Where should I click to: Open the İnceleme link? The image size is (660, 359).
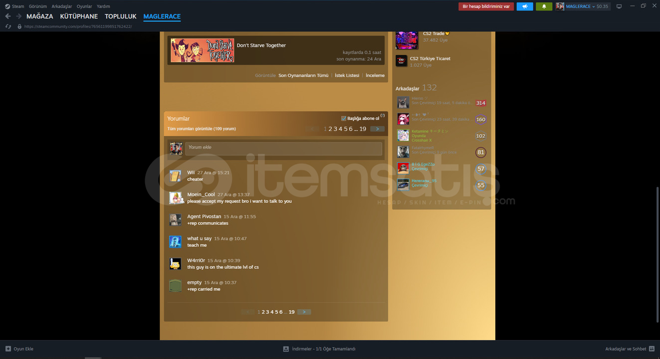(x=375, y=76)
